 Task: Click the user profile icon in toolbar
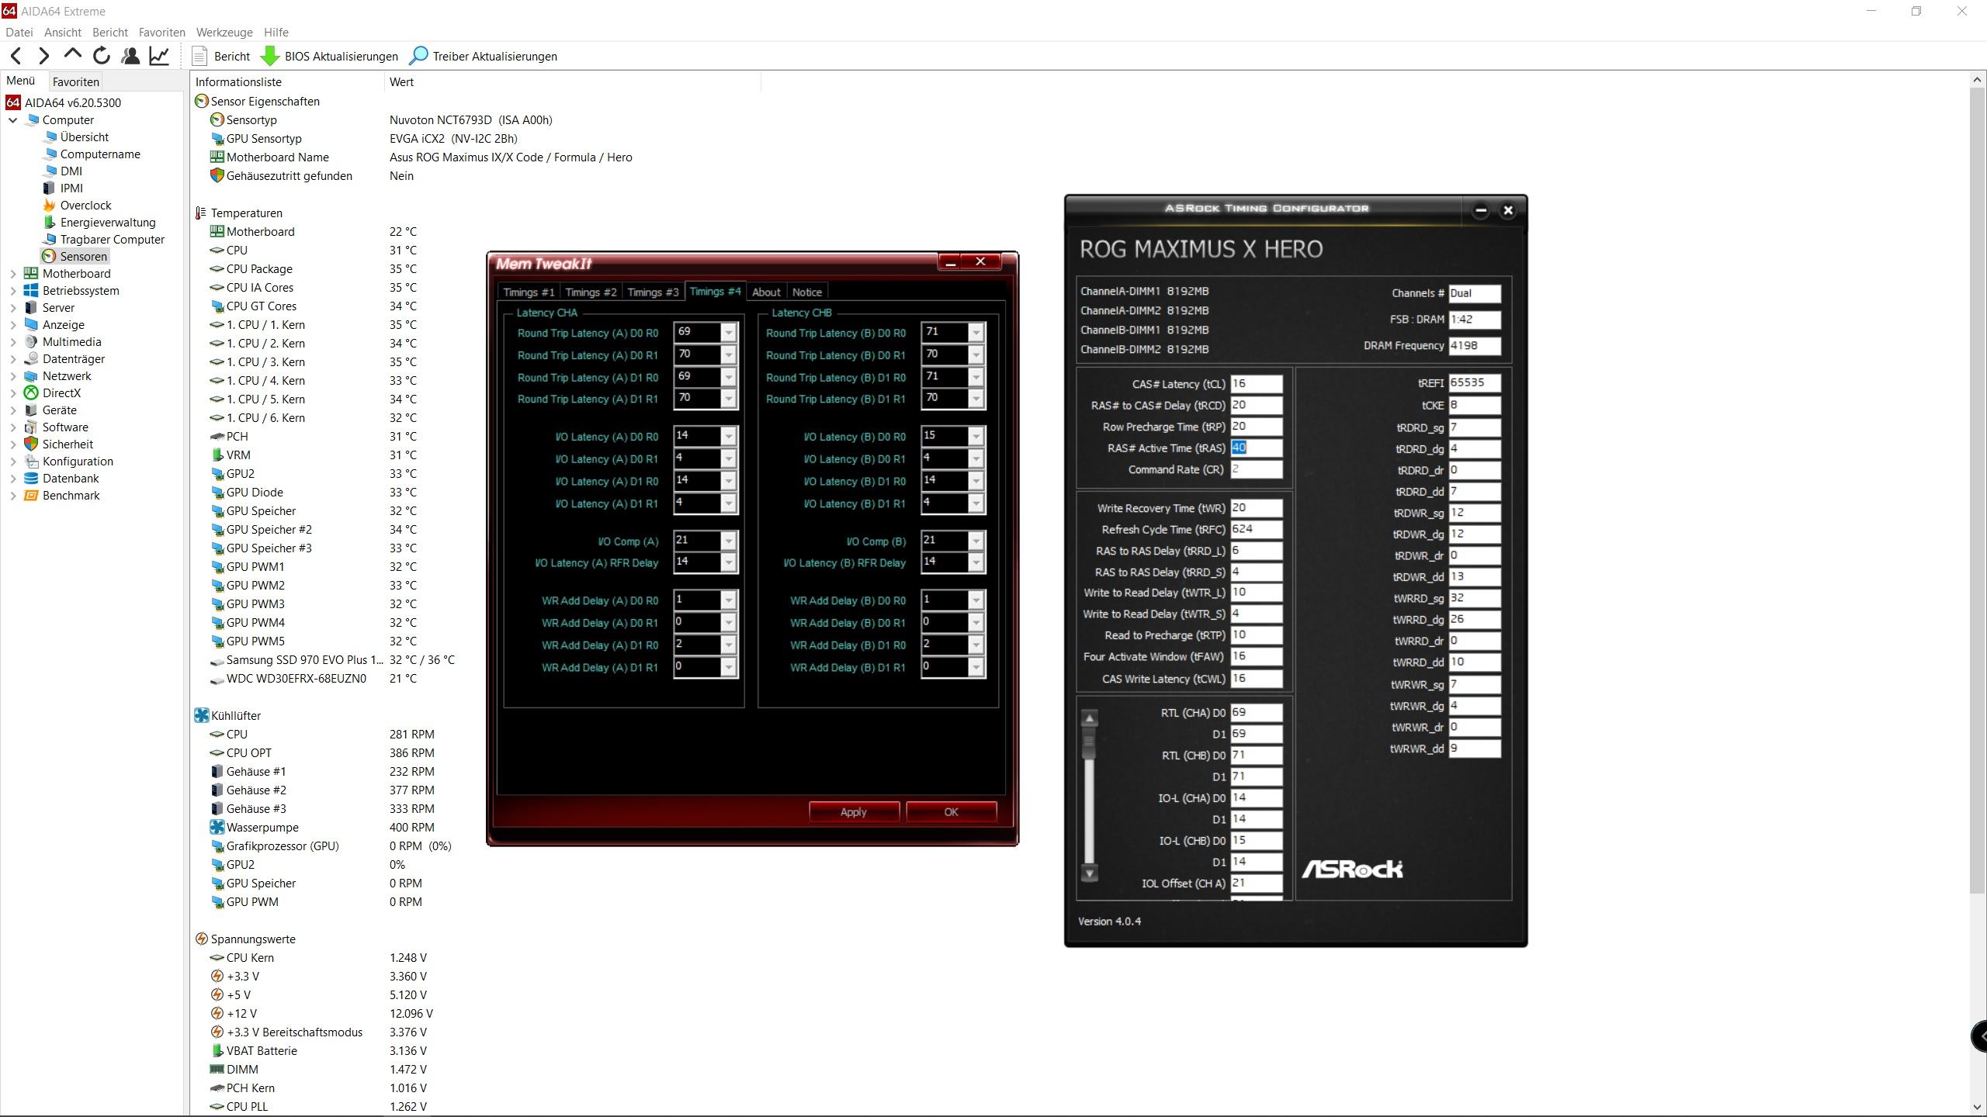[130, 56]
